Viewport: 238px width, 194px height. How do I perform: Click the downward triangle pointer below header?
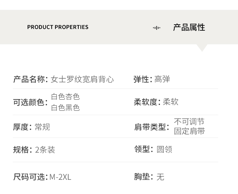pyautogui.click(x=202, y=48)
